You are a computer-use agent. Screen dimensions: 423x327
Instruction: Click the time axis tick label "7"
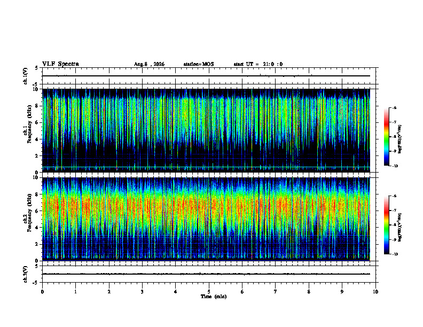tap(276, 292)
